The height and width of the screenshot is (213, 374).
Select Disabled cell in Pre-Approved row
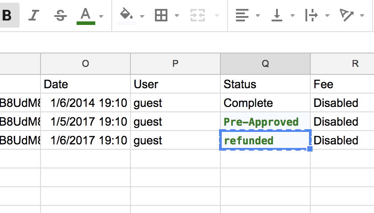(342, 121)
